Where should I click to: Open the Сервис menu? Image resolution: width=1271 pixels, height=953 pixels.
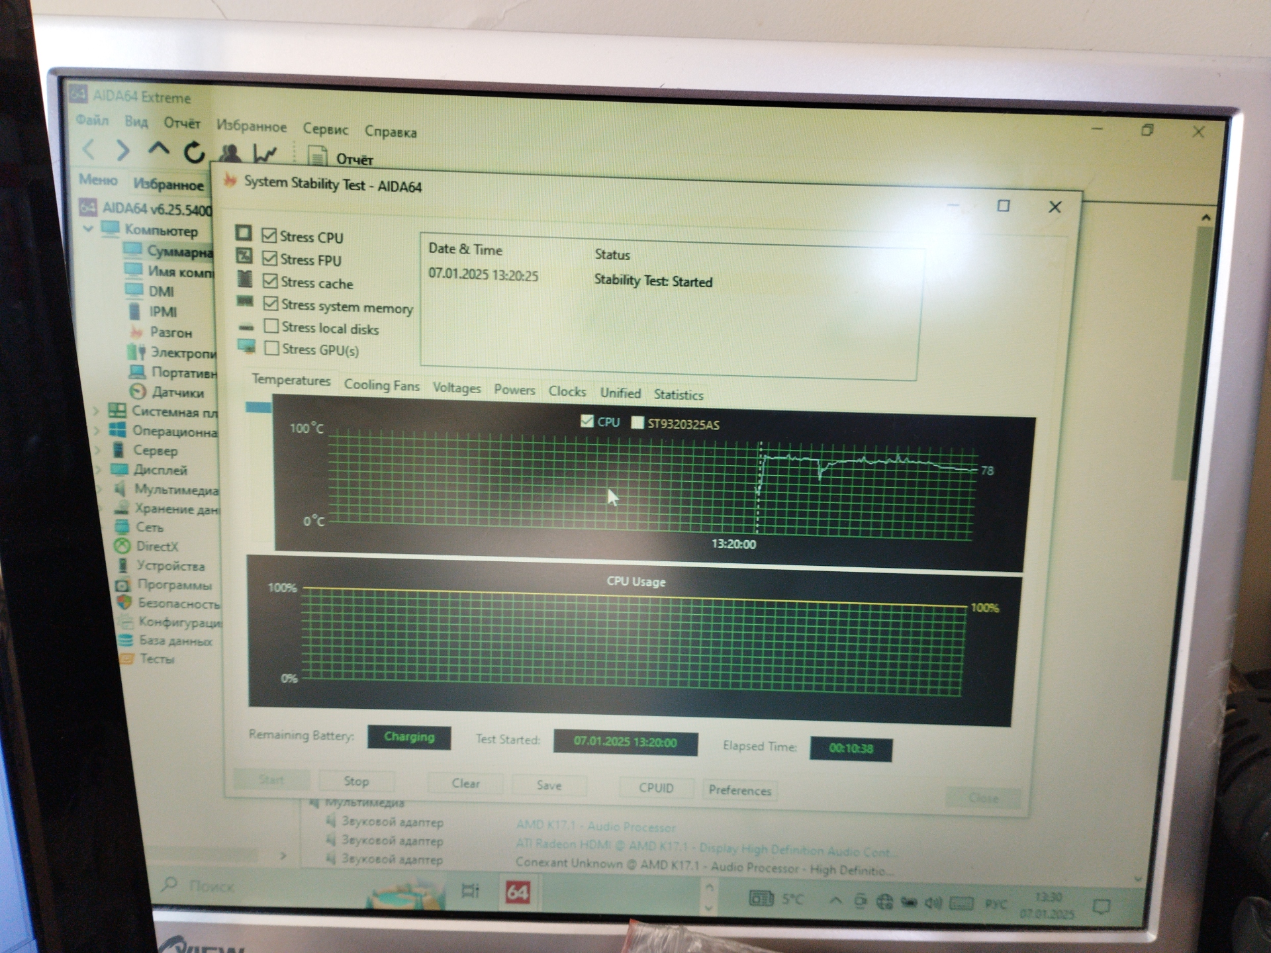pyautogui.click(x=325, y=129)
